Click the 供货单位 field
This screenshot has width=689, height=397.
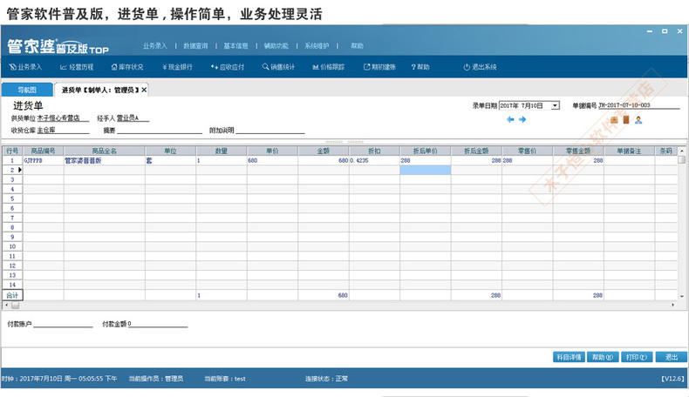point(63,118)
